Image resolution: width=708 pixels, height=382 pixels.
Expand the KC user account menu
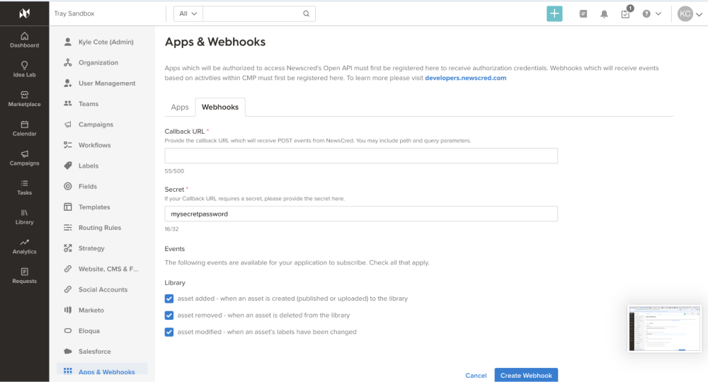tap(690, 13)
